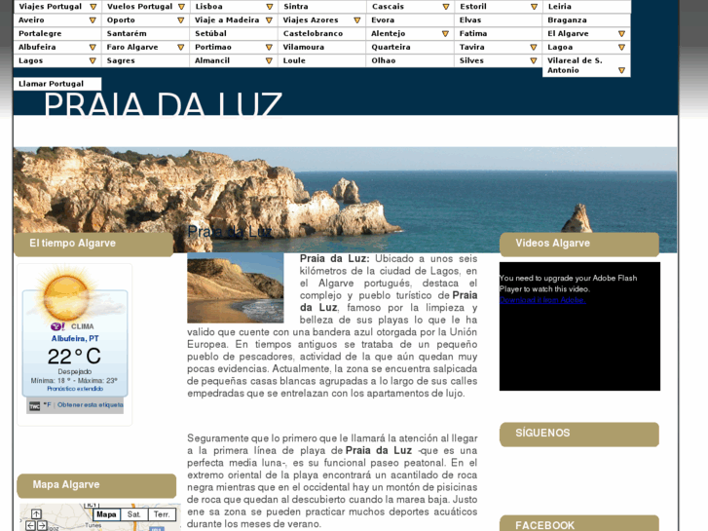
Task: Open the Oporto dropdown
Action: point(180,20)
